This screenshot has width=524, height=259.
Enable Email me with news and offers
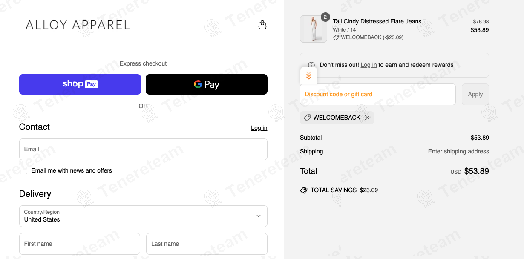click(x=23, y=170)
